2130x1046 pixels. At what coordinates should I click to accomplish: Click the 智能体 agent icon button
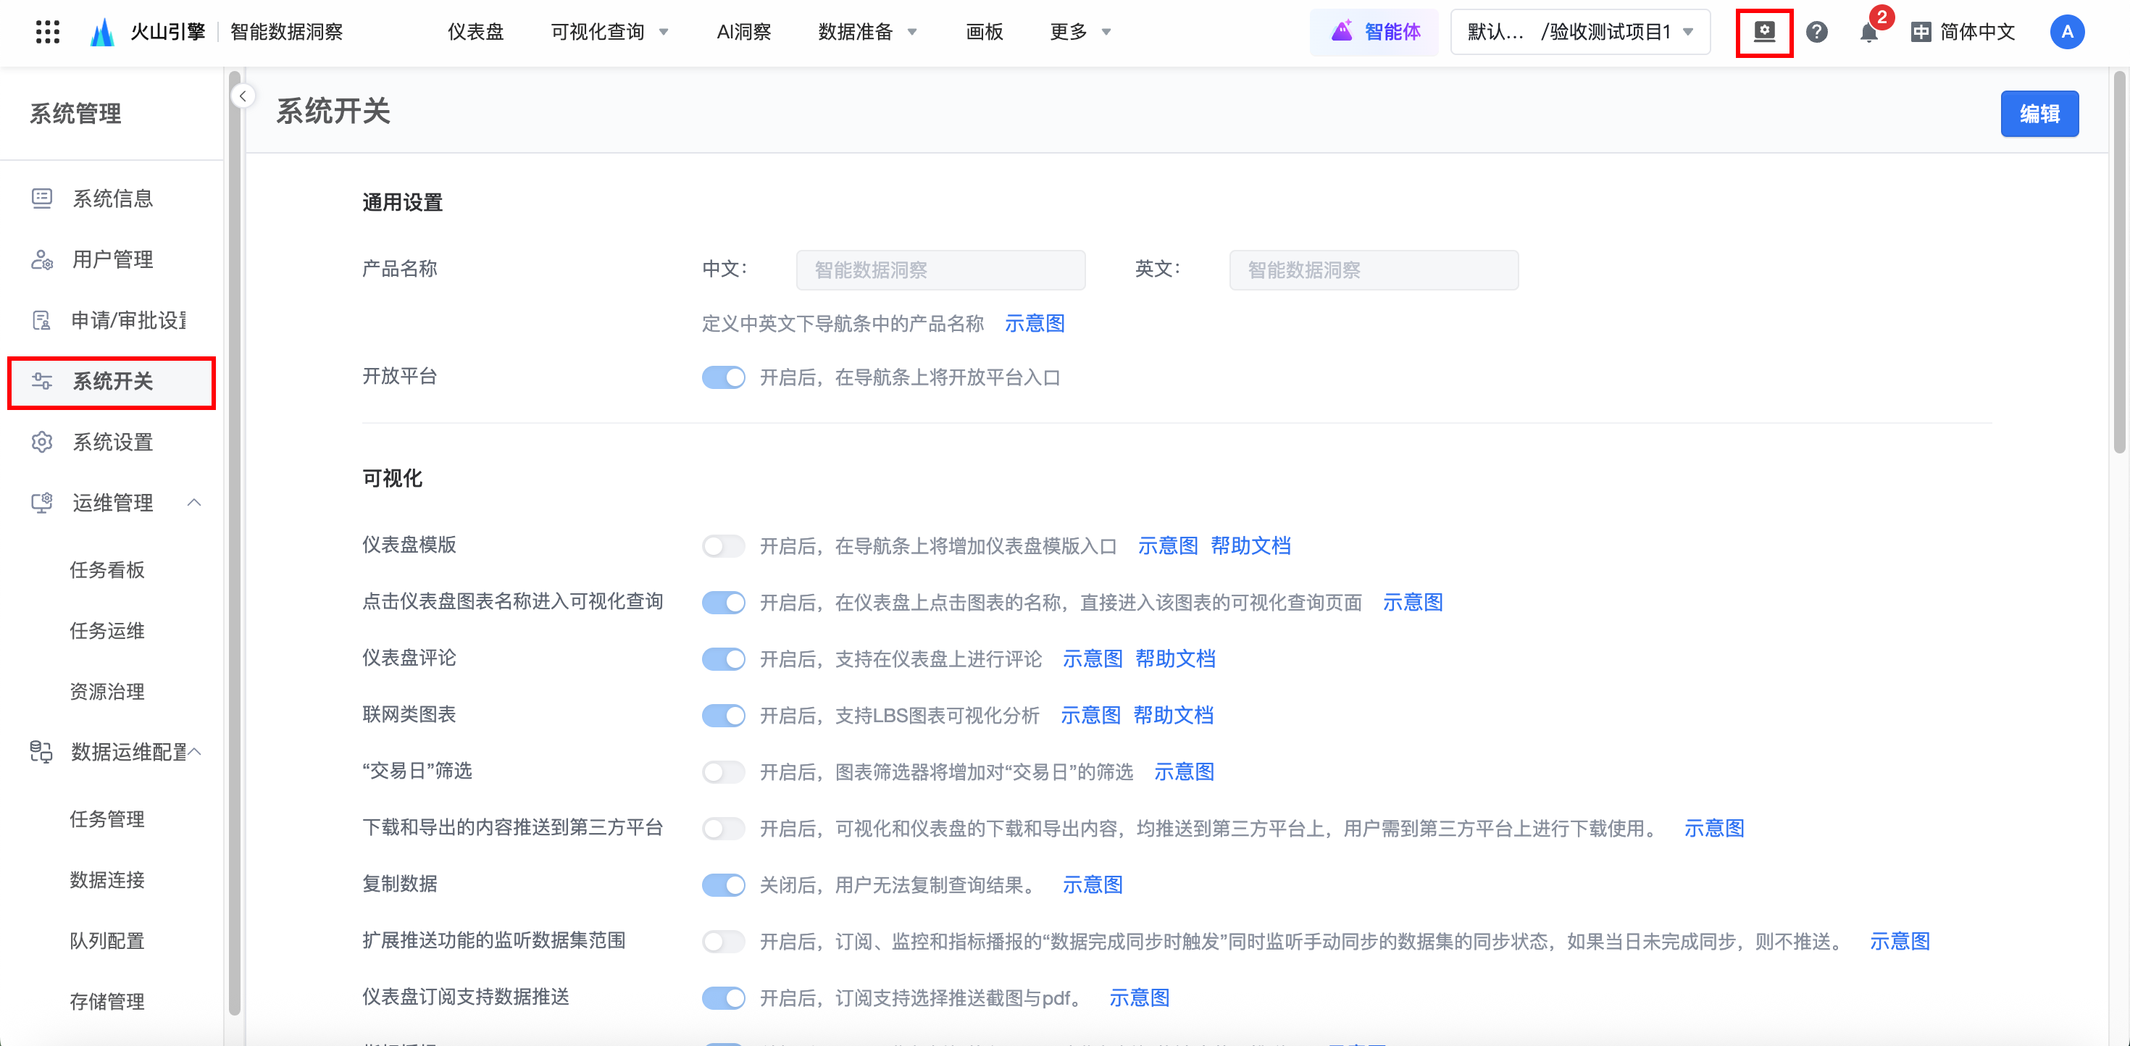click(1374, 33)
